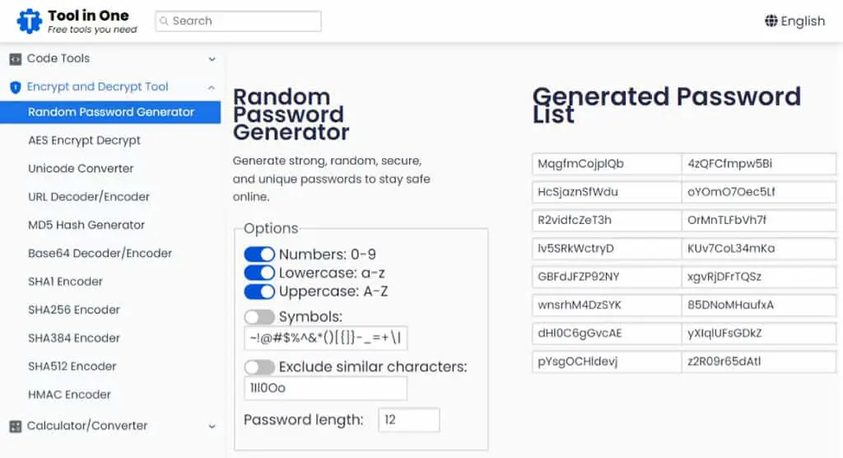Viewport: 843px width, 458px height.
Task: Click the search magnifier icon
Action: tap(164, 21)
